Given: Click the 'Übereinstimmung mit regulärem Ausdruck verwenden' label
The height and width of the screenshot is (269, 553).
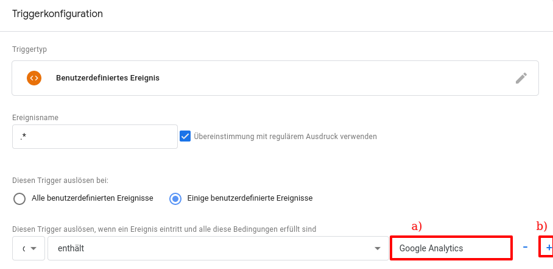Looking at the screenshot, I should (x=285, y=137).
